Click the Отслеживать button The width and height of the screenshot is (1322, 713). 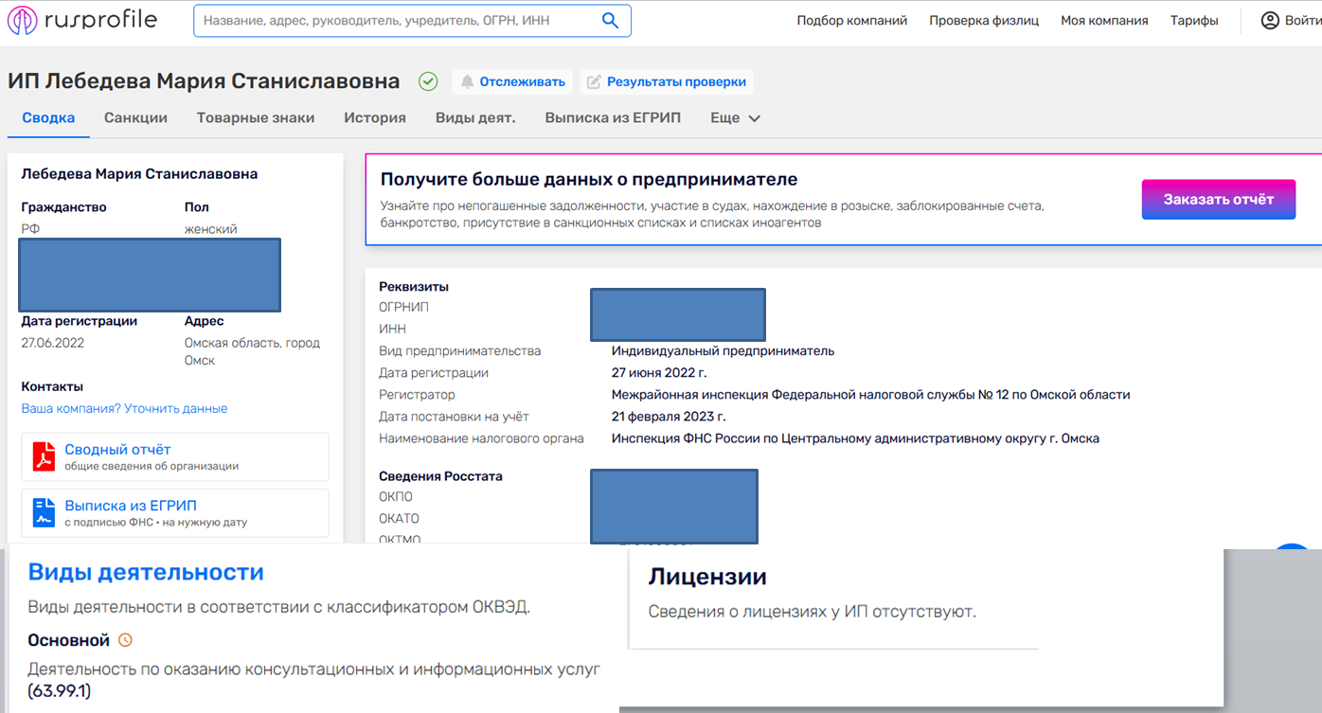pos(513,82)
